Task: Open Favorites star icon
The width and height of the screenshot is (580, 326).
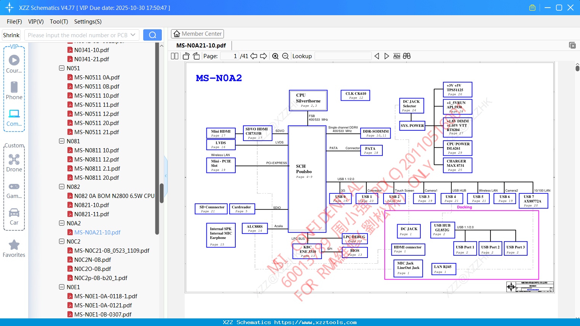Action: [14, 245]
